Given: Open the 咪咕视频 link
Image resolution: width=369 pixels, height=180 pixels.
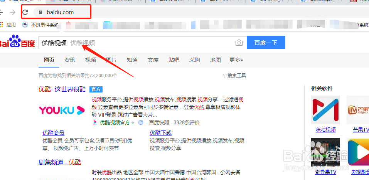Looking at the screenshot, I should point(326,130).
